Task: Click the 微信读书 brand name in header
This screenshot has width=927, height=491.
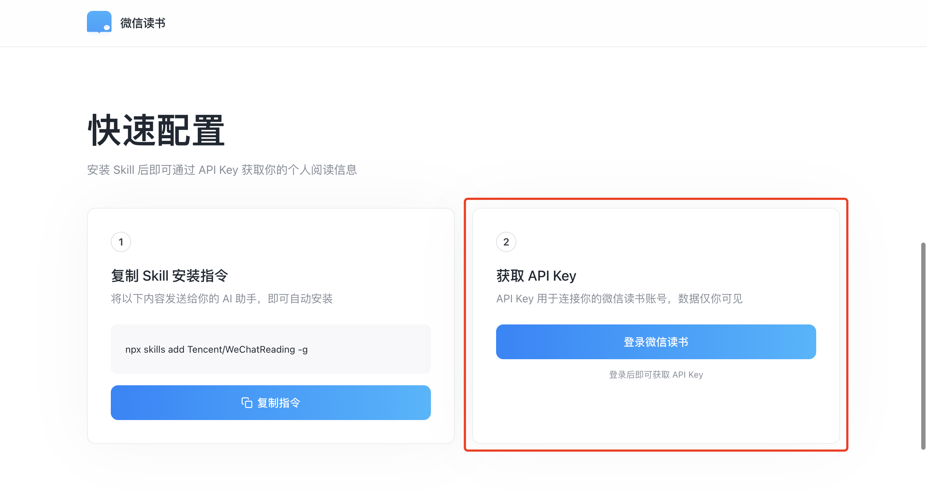Action: 143,23
